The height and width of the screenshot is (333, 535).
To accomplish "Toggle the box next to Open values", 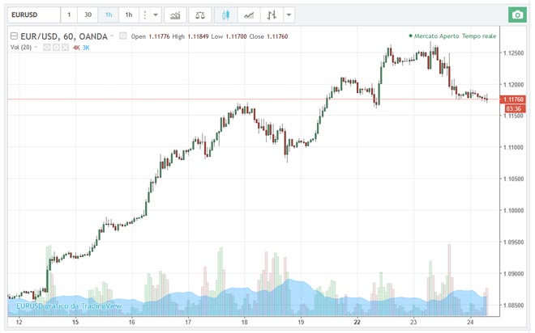I will click(122, 36).
